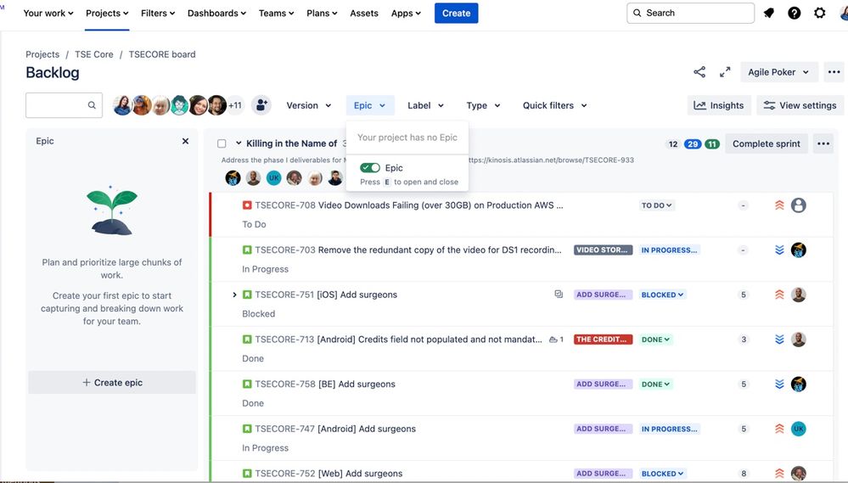Click the UK avatar under sprint header
Screen dimensions: 848x483
pos(274,178)
